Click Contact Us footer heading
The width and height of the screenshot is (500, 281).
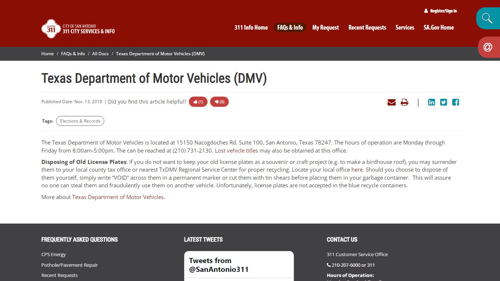click(x=342, y=240)
